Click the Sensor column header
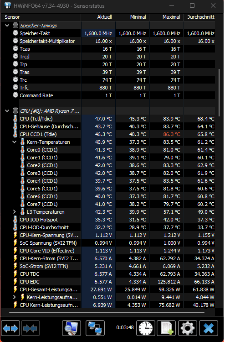This screenshot has width=225, height=342. [41, 17]
